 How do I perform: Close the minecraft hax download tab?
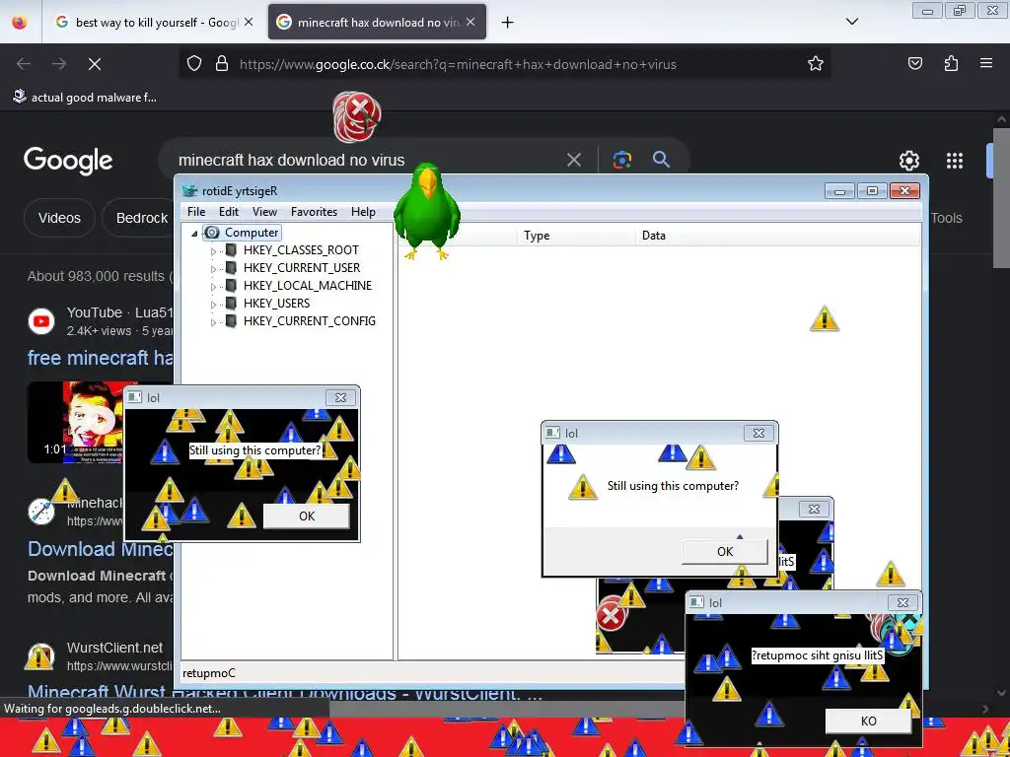point(470,22)
